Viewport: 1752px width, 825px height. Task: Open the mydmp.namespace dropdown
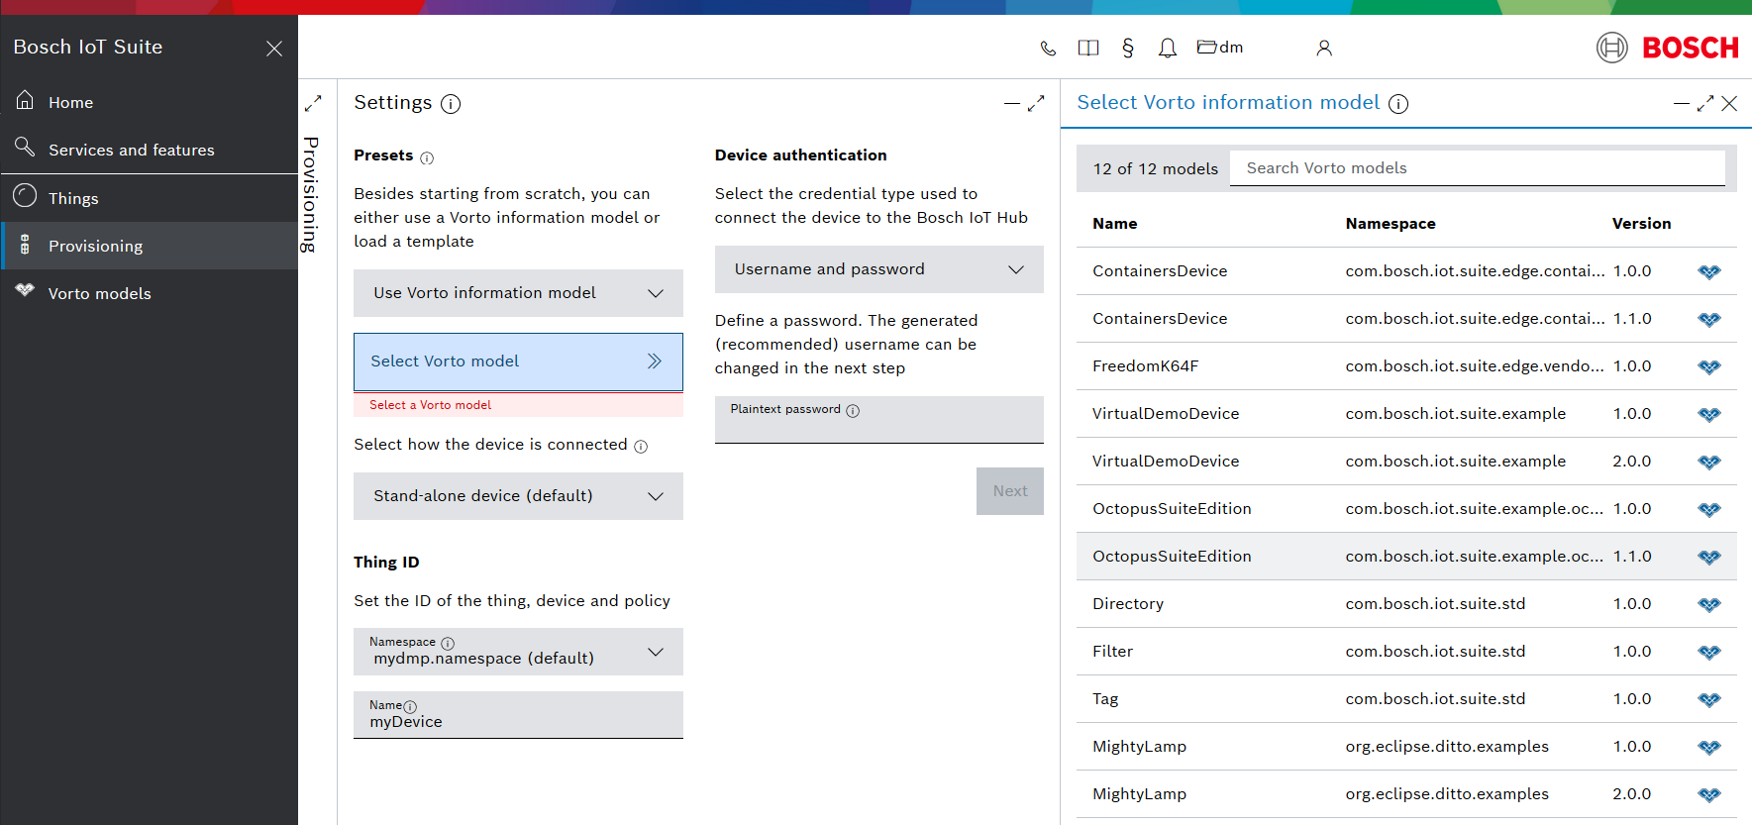[518, 652]
